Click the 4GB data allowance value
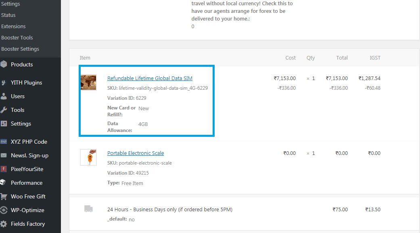Image resolution: width=420 pixels, height=233 pixels. (143, 124)
